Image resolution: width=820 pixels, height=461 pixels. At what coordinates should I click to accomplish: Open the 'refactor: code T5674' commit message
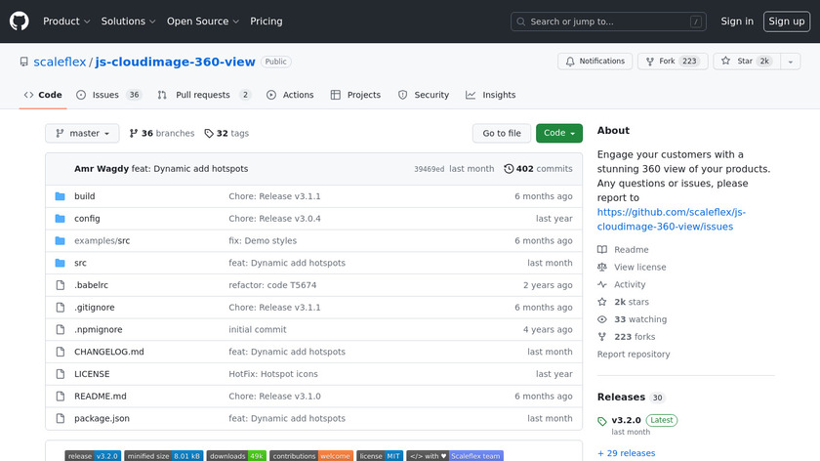pos(272,285)
